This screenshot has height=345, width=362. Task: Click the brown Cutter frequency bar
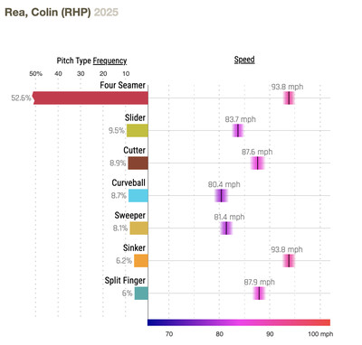(138, 163)
